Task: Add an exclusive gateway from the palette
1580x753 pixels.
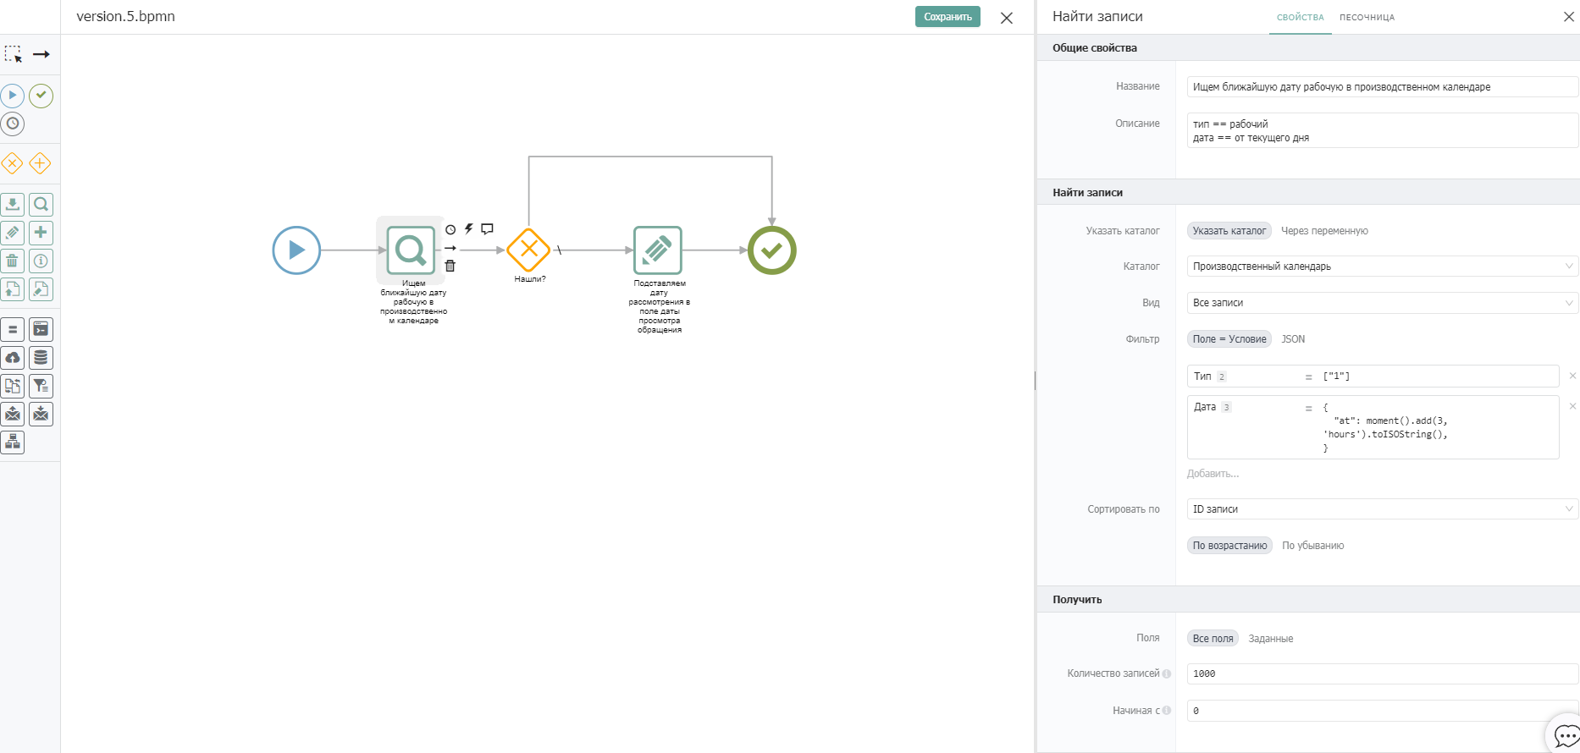Action: 13,163
